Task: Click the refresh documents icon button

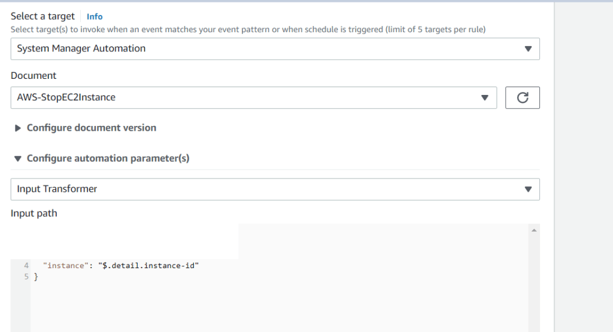Action: click(x=522, y=98)
